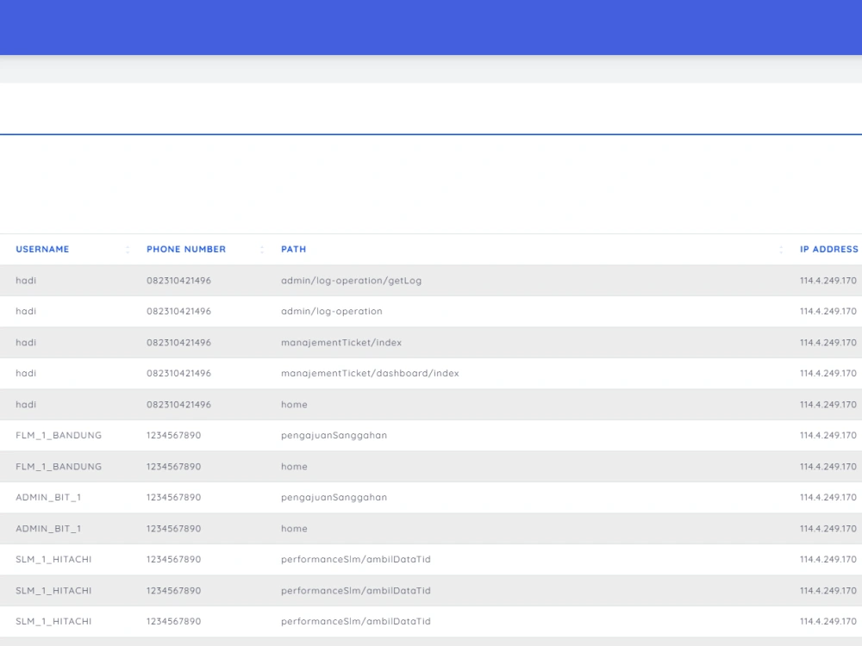The image size is (862, 646).
Task: Click phone 1234567890 in ADMIN_BIT_1 pengajuanSanggahan row
Action: pyautogui.click(x=174, y=498)
